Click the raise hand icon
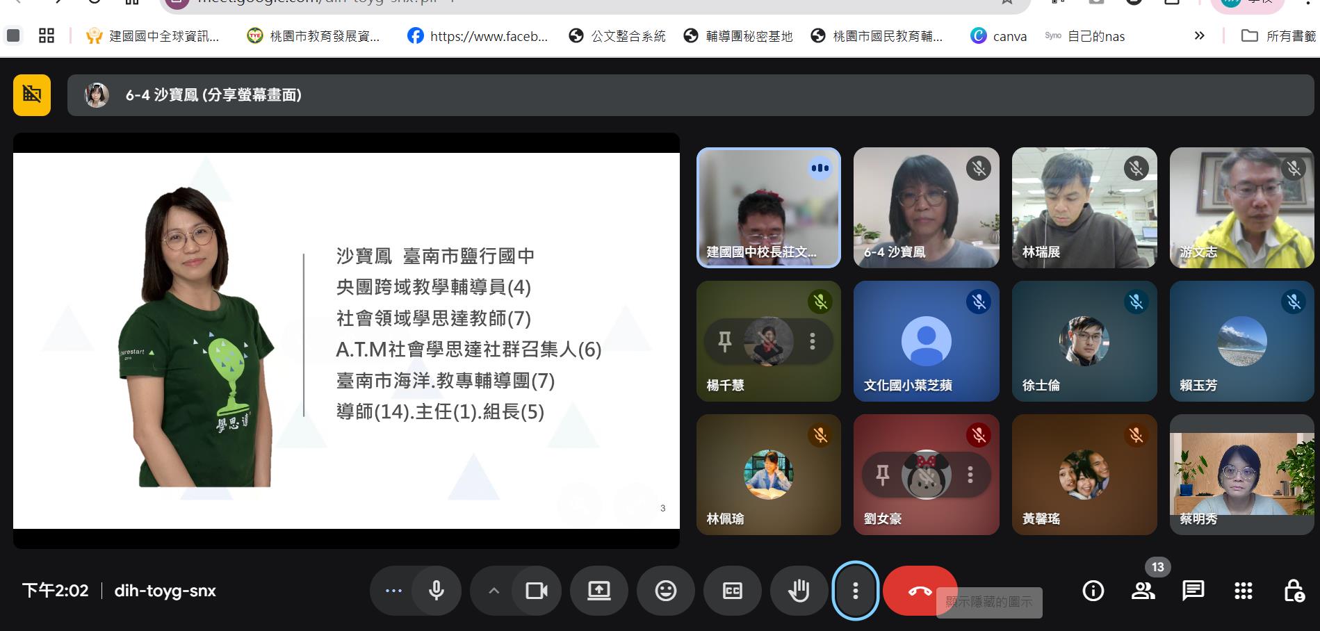This screenshot has width=1320, height=631. coord(799,591)
